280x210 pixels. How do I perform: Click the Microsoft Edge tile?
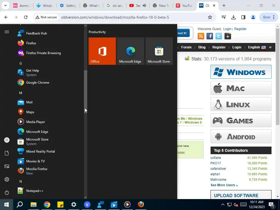[130, 51]
